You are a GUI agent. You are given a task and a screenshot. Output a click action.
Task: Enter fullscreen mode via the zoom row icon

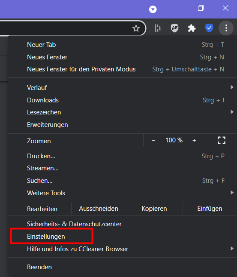point(221,140)
